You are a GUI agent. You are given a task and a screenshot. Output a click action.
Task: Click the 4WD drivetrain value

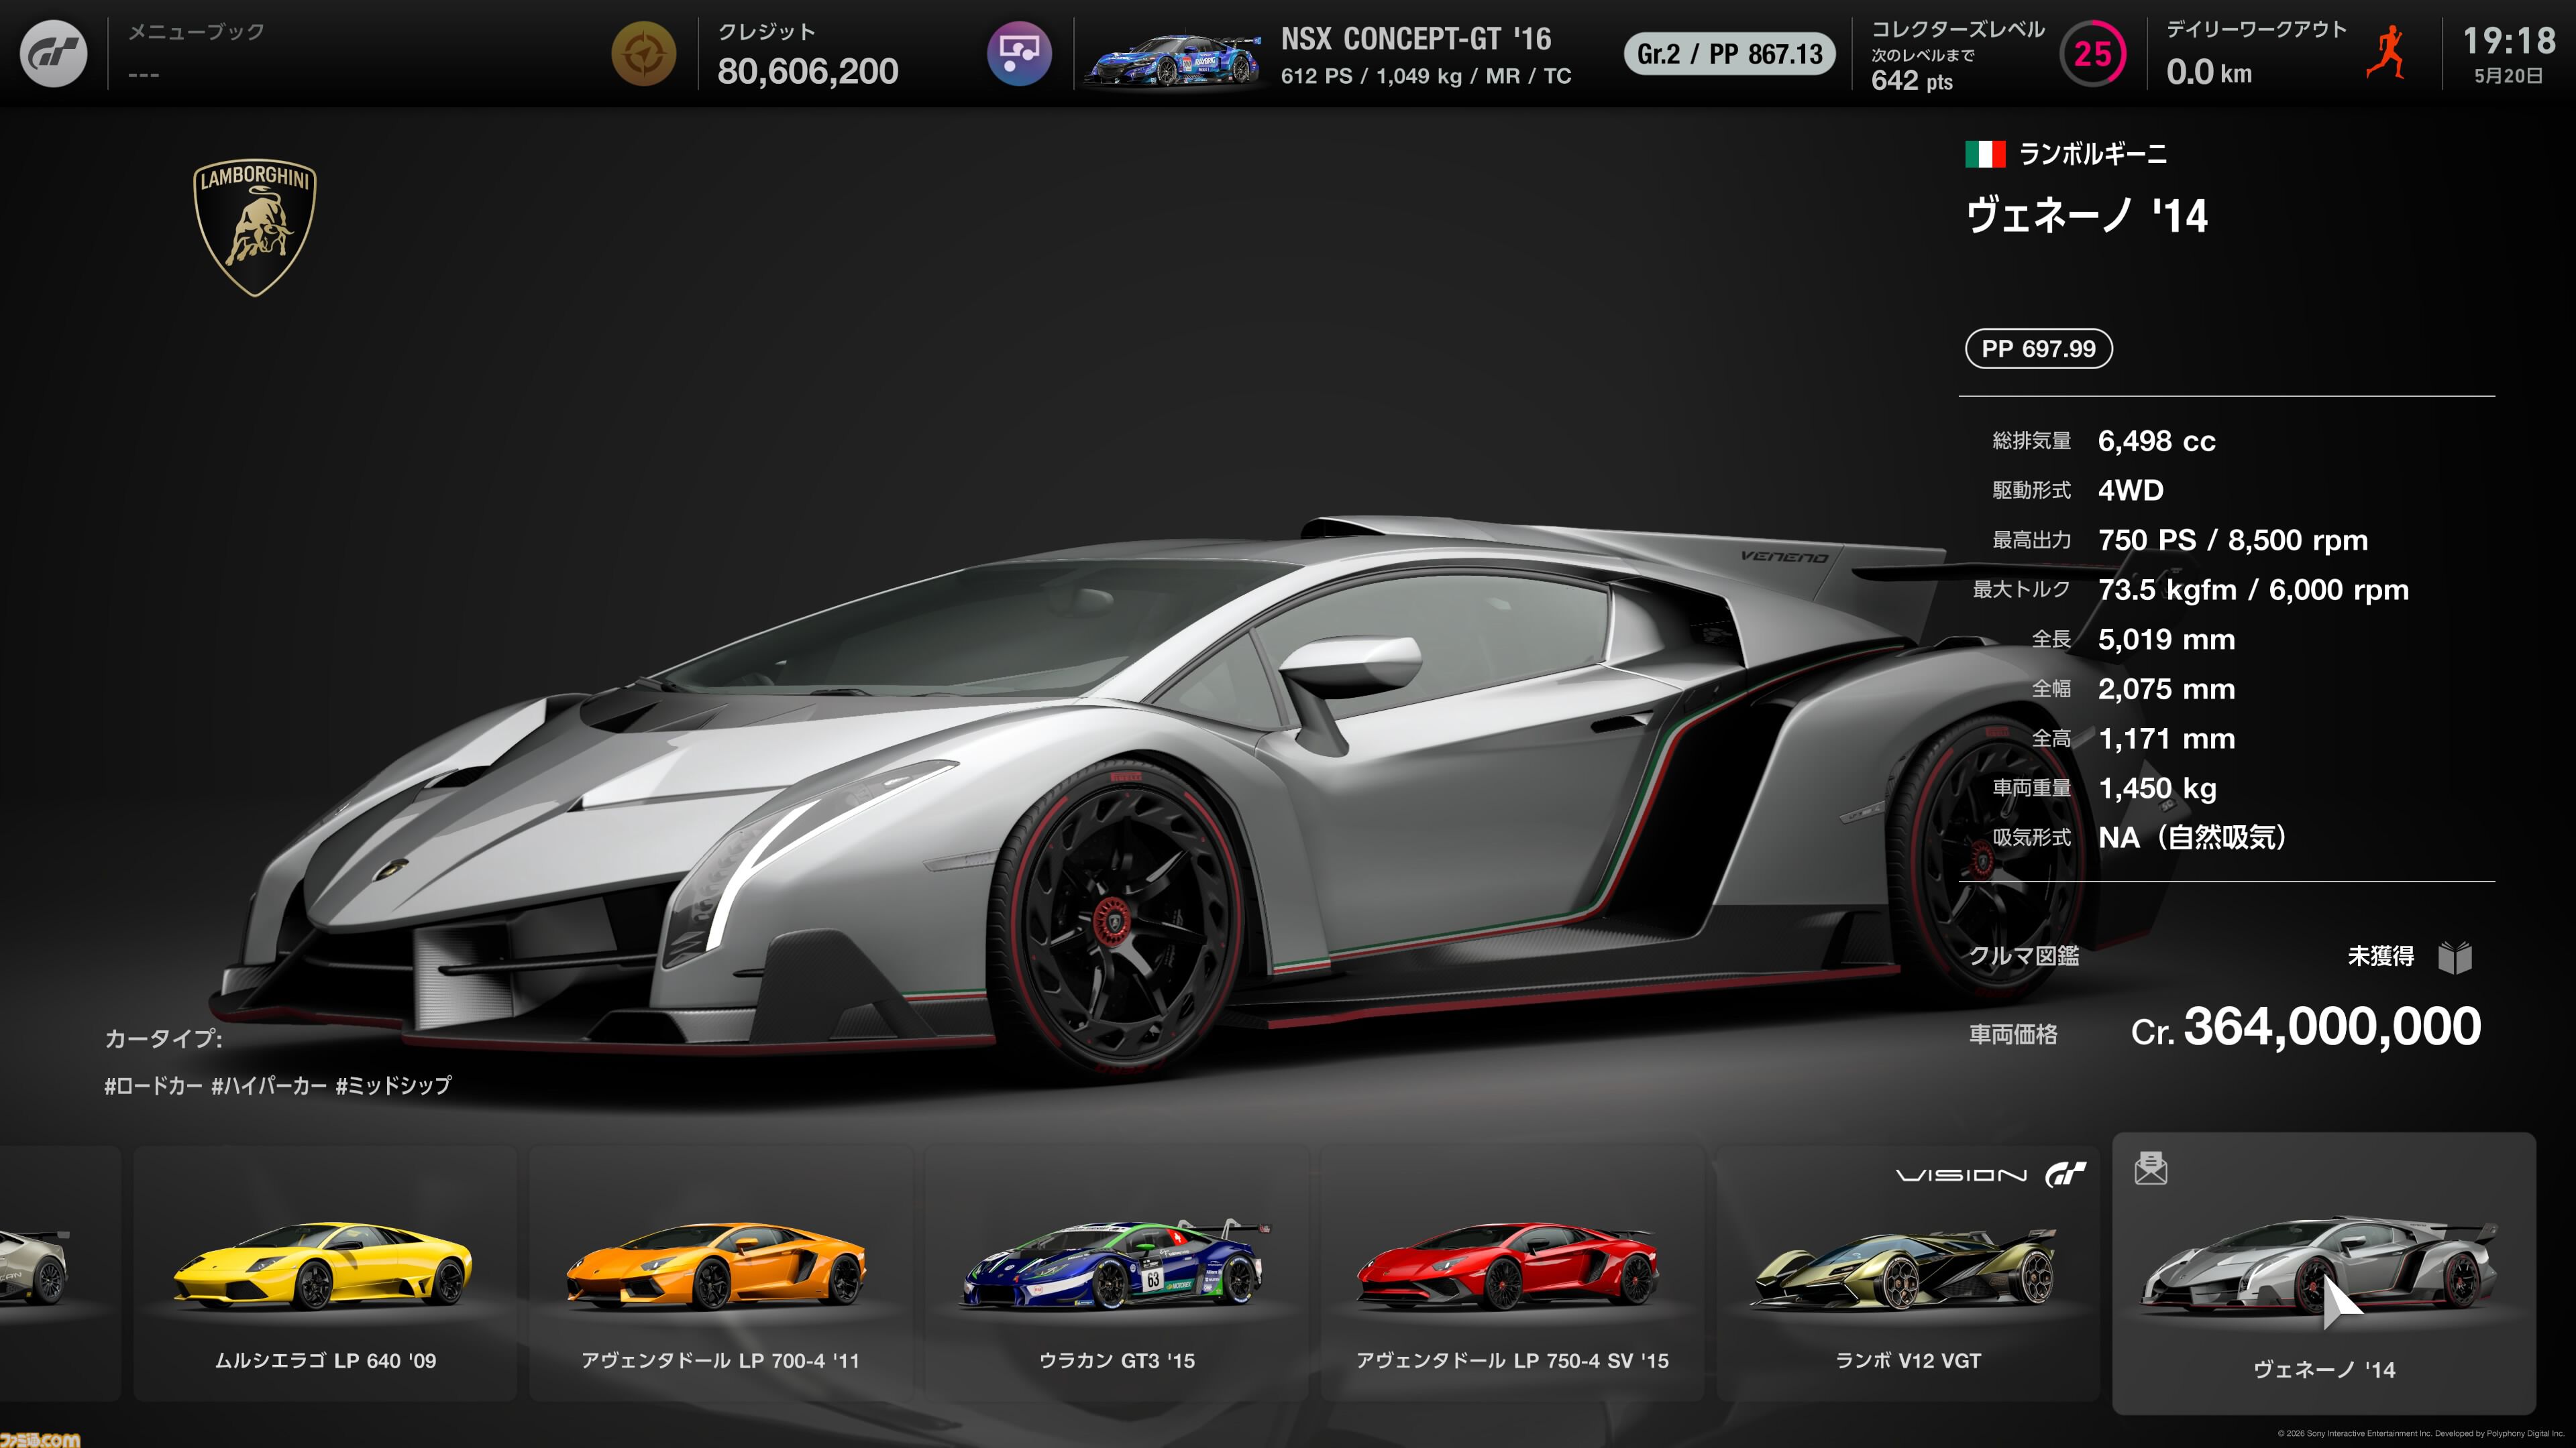coord(2130,491)
